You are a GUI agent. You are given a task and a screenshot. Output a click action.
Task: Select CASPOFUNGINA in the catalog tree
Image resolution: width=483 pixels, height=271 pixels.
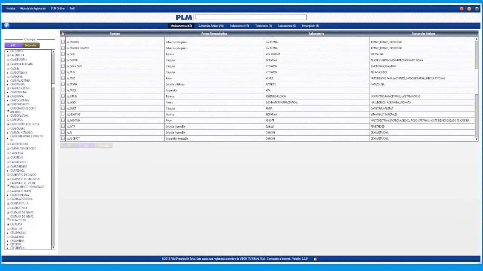[19, 195]
